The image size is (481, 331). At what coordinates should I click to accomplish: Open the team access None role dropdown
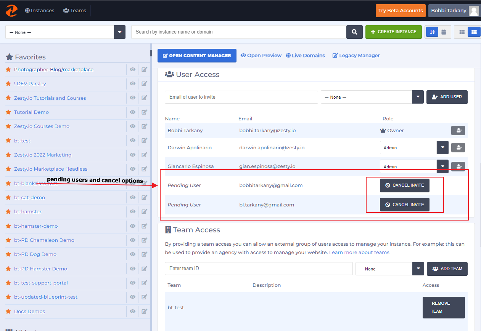point(418,269)
